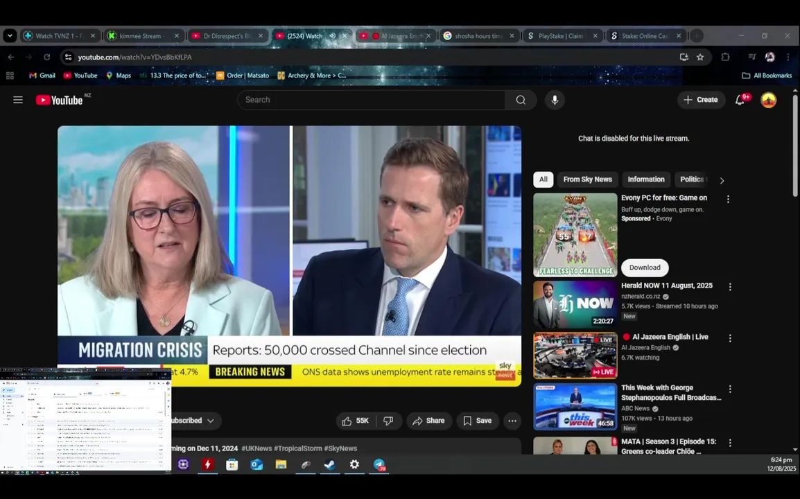Screen dimensions: 800x499
Task: Click the address bar URL
Action: (x=134, y=57)
